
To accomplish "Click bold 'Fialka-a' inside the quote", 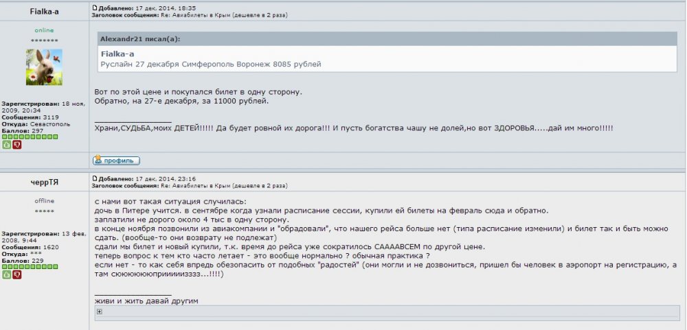I will click(x=117, y=54).
